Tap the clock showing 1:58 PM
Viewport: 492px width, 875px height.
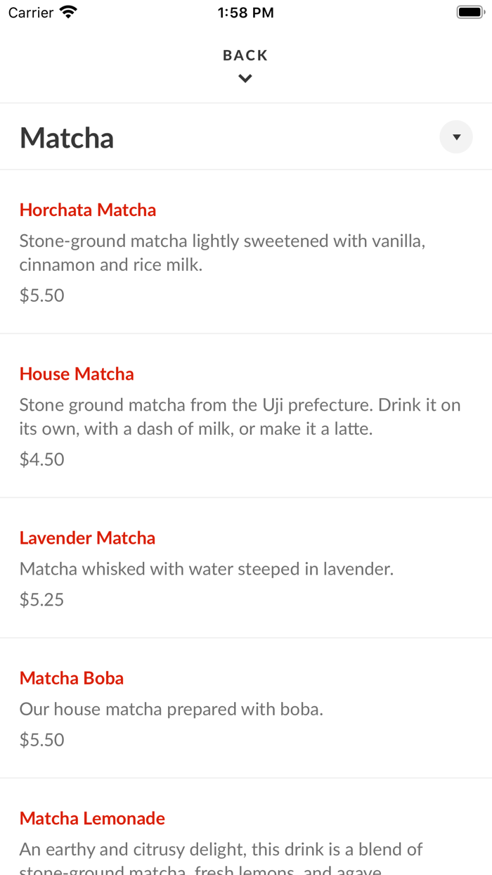[245, 11]
